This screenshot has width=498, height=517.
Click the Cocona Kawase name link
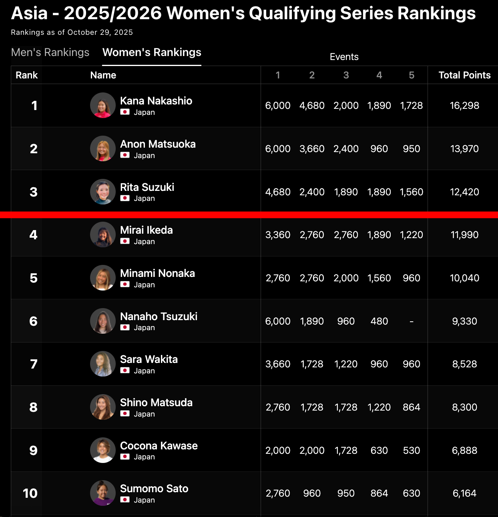(x=159, y=446)
